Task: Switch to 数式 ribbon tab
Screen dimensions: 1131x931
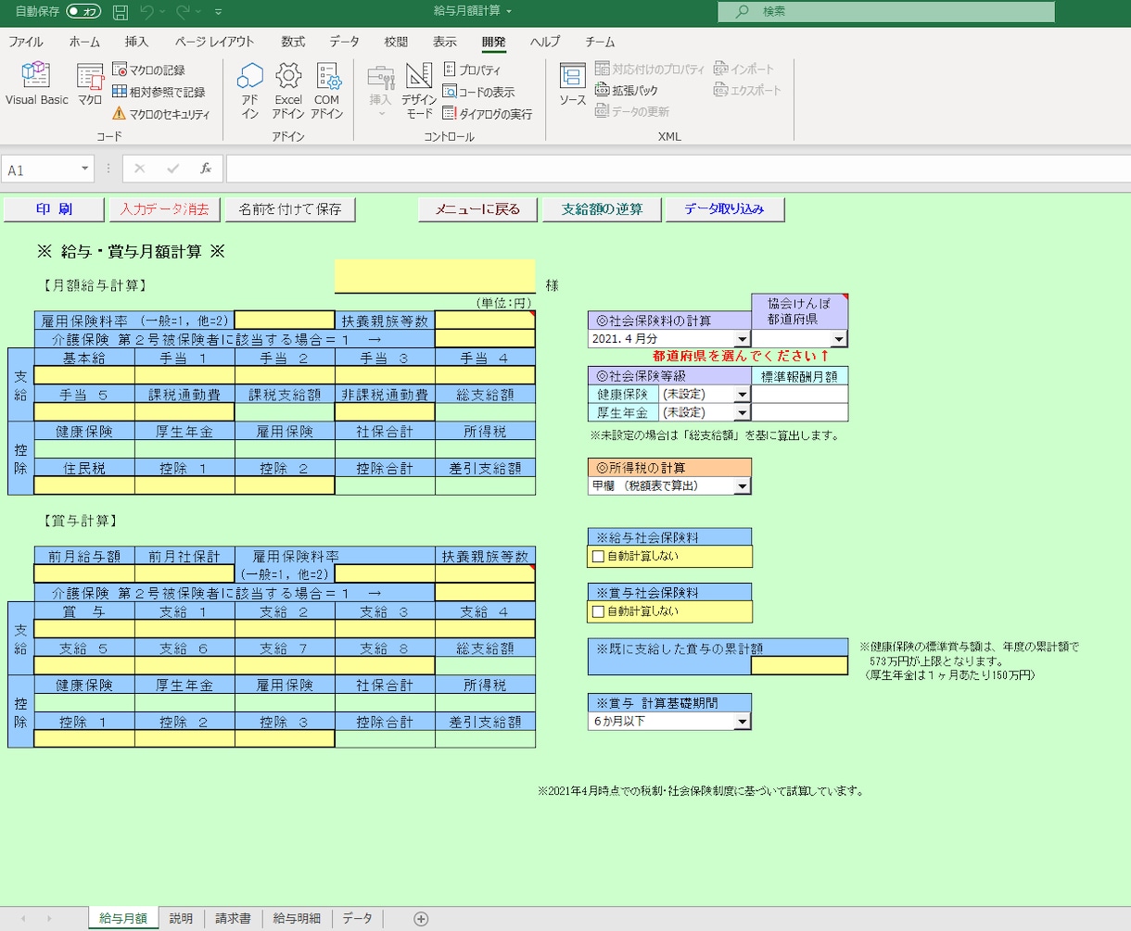Action: [x=293, y=42]
